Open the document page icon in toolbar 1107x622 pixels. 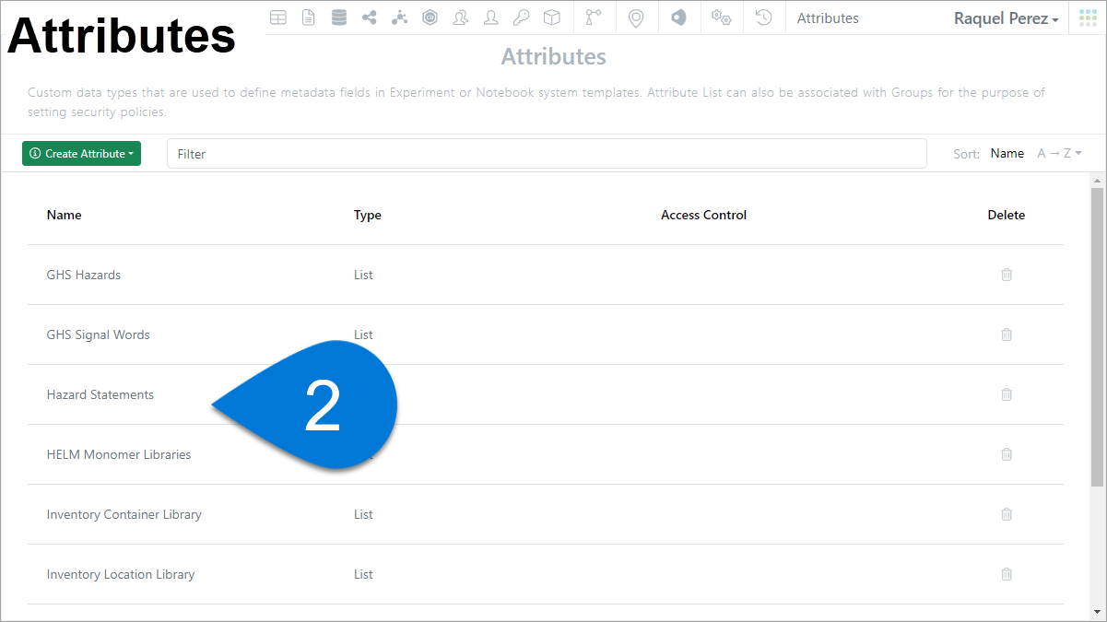[x=308, y=18]
